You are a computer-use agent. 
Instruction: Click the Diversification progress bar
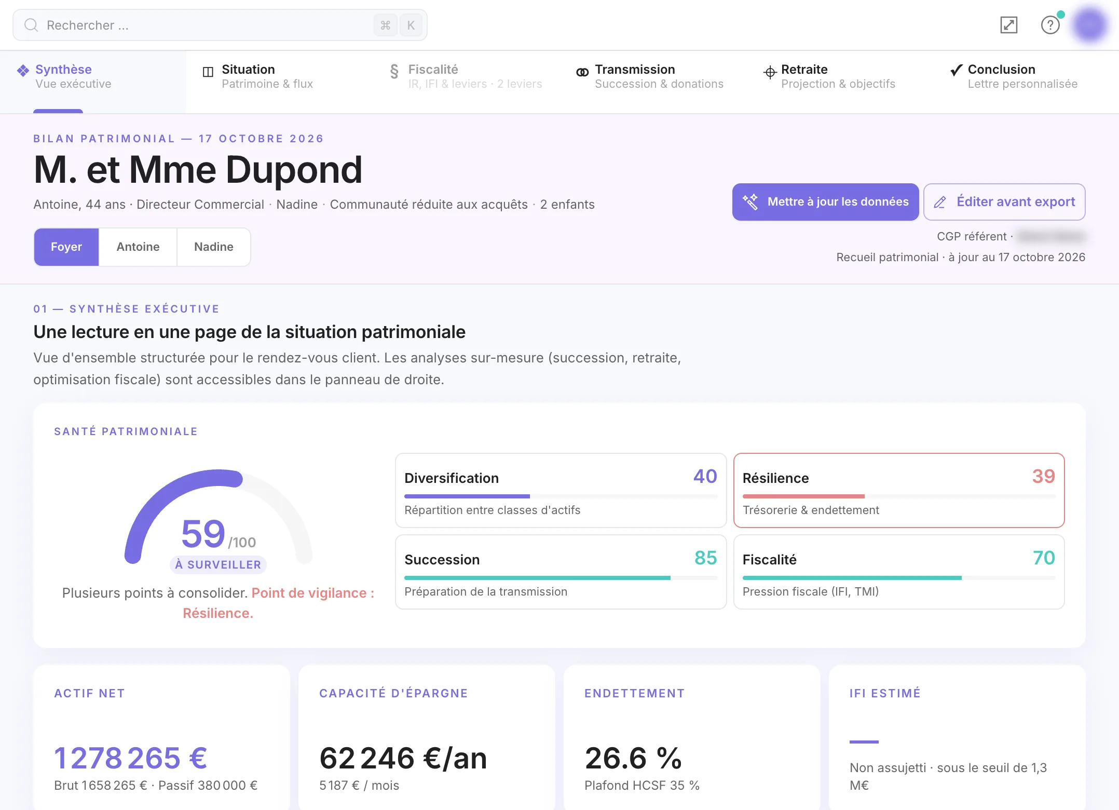click(561, 496)
